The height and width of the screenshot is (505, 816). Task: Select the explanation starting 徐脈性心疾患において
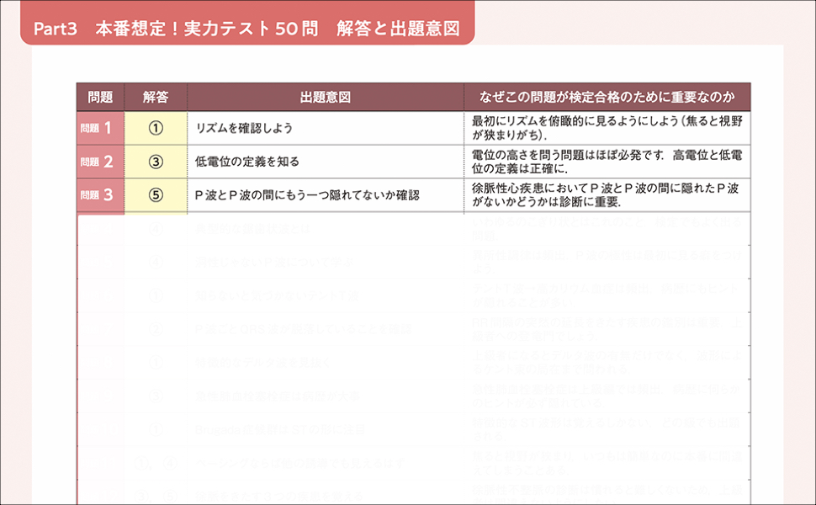coord(607,194)
